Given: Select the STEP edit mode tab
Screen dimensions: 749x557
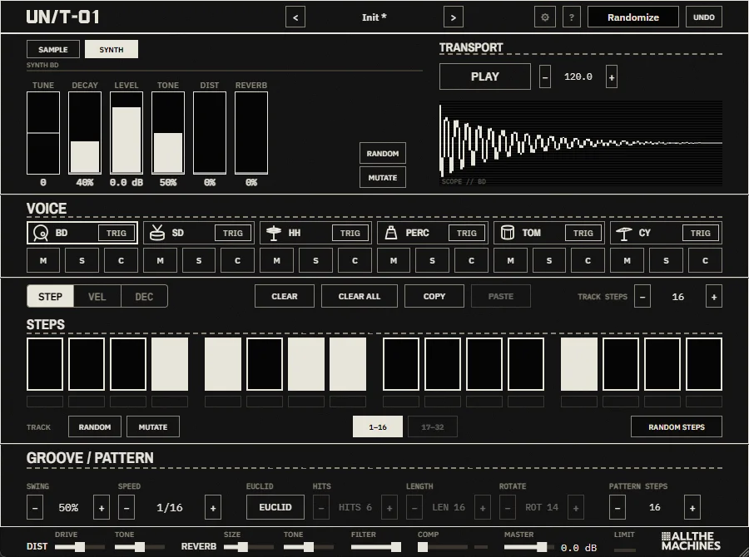Looking at the screenshot, I should click(50, 297).
